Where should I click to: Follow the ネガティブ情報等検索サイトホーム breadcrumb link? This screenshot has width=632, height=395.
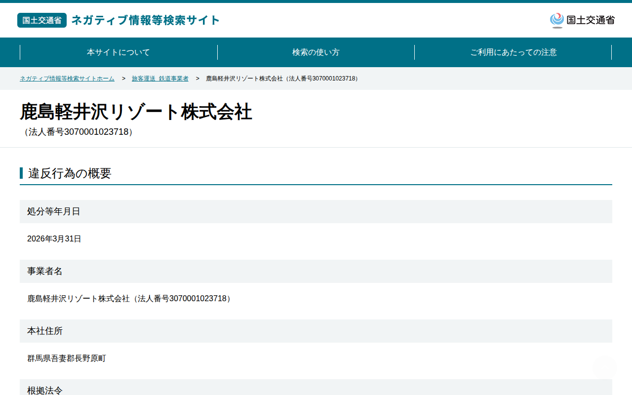click(67, 79)
